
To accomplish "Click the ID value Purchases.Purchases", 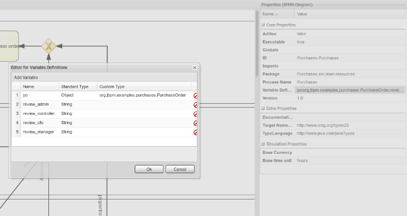I will (318, 58).
